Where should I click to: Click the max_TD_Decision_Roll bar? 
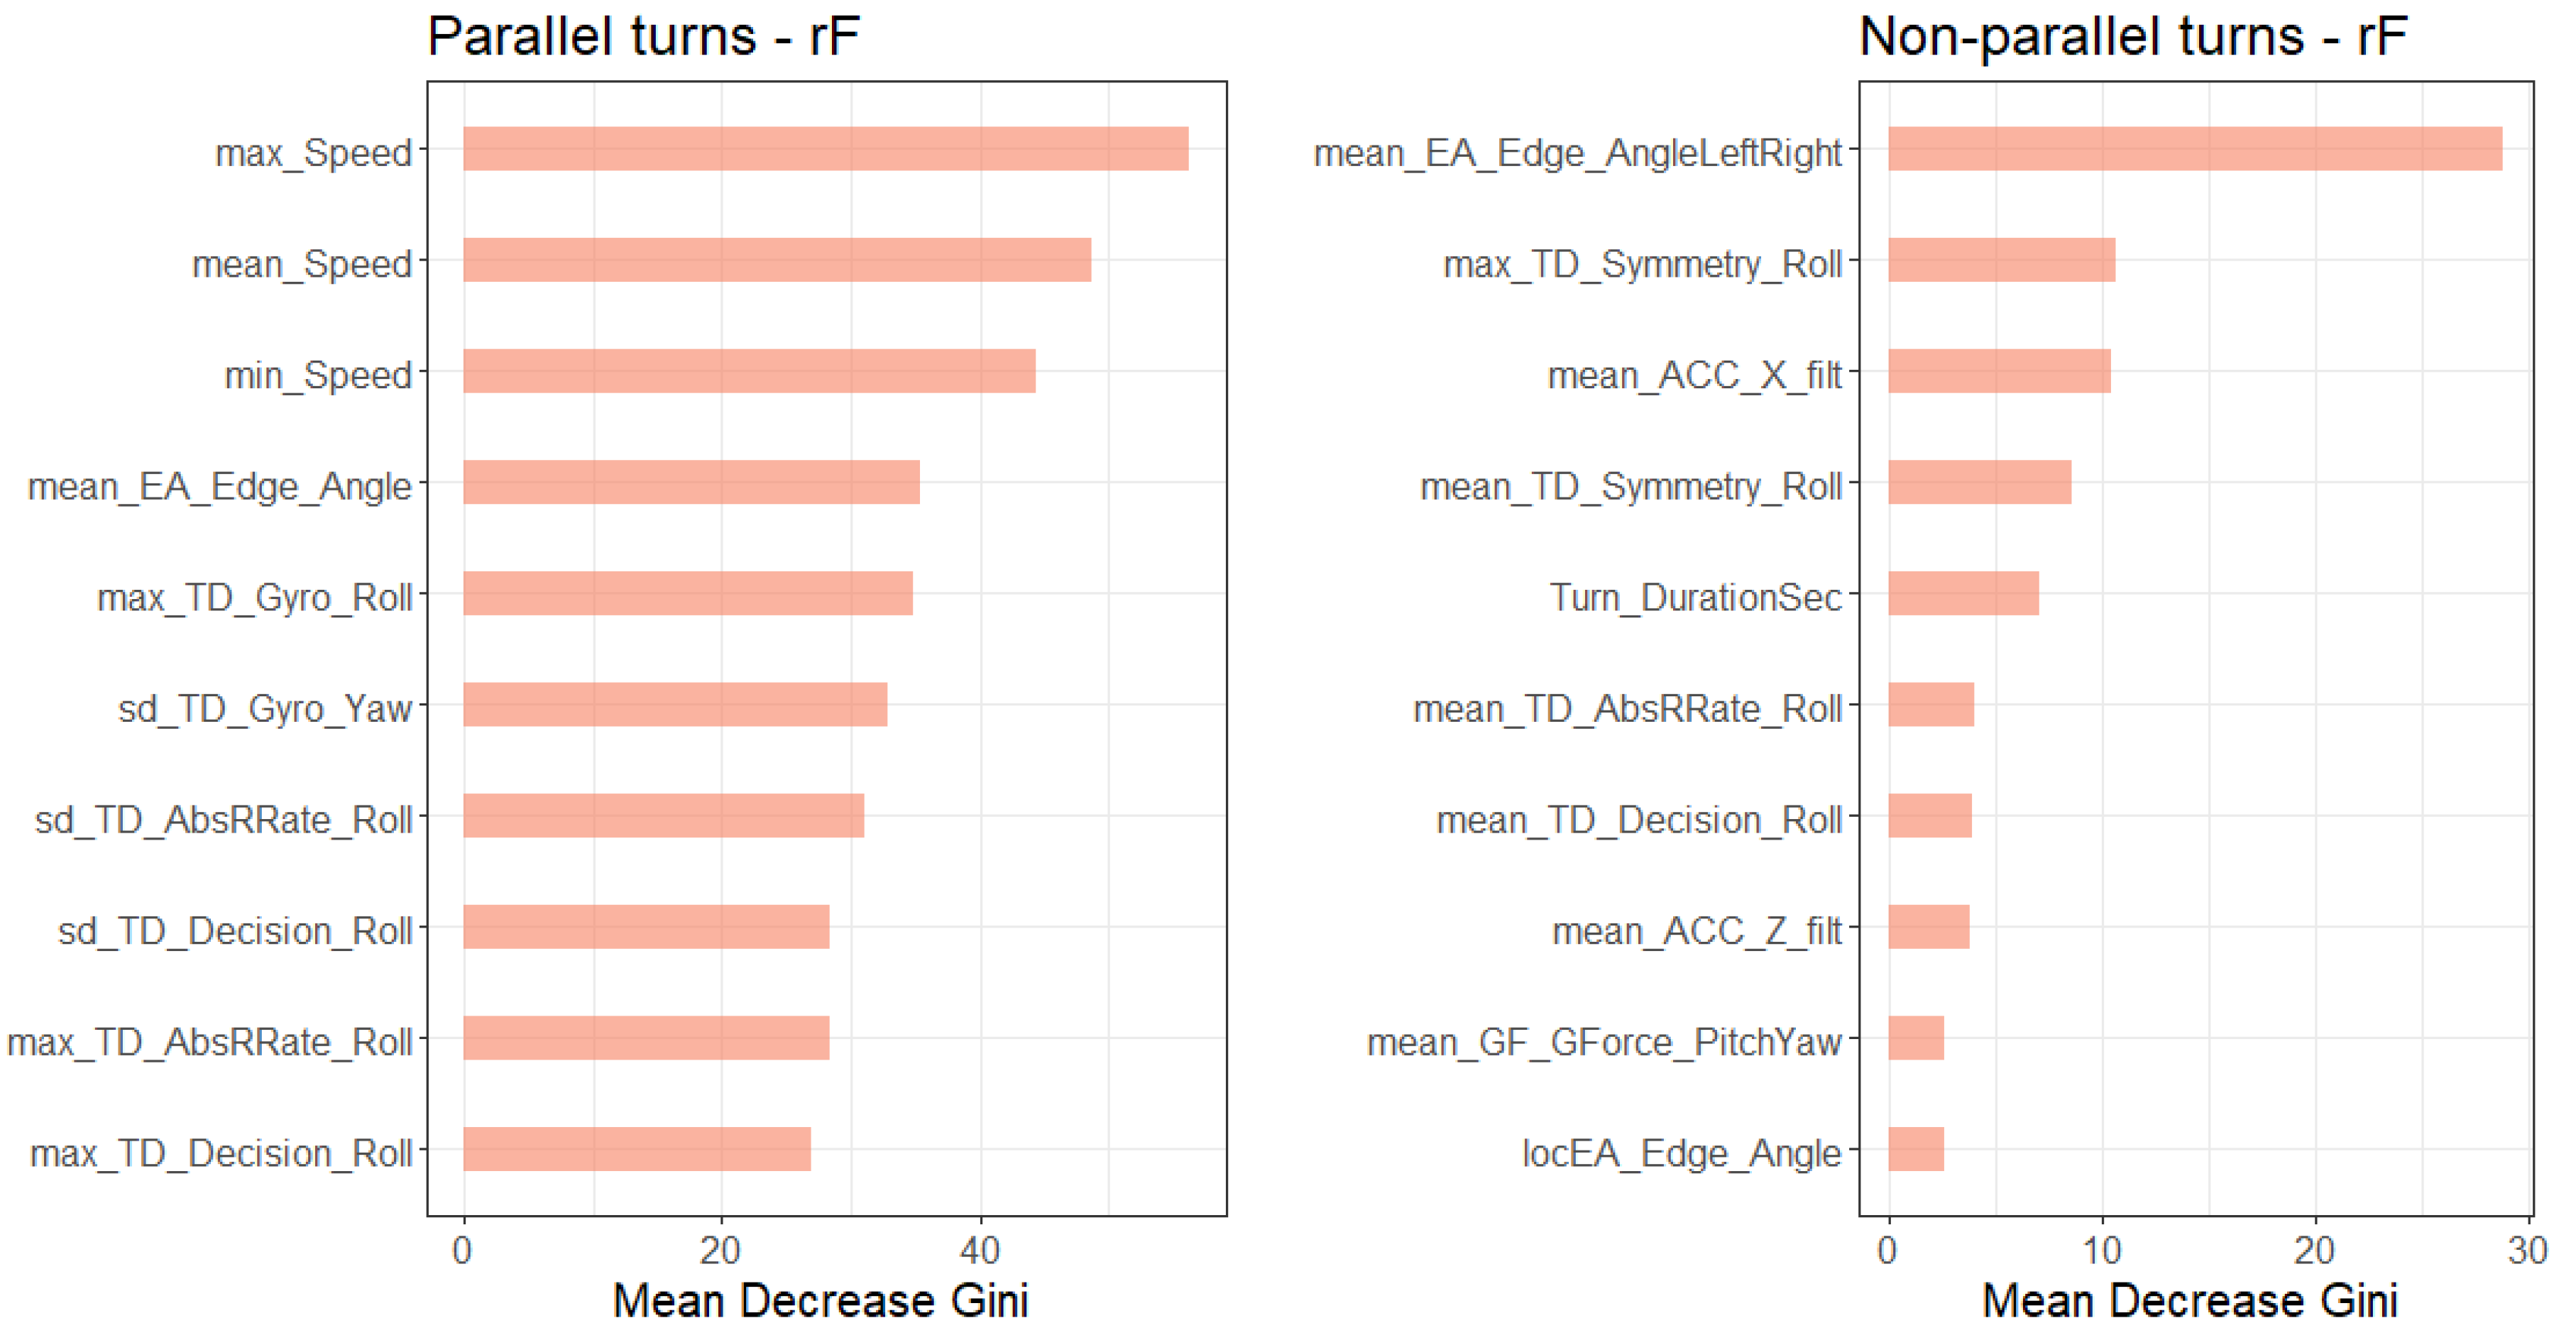point(636,1149)
